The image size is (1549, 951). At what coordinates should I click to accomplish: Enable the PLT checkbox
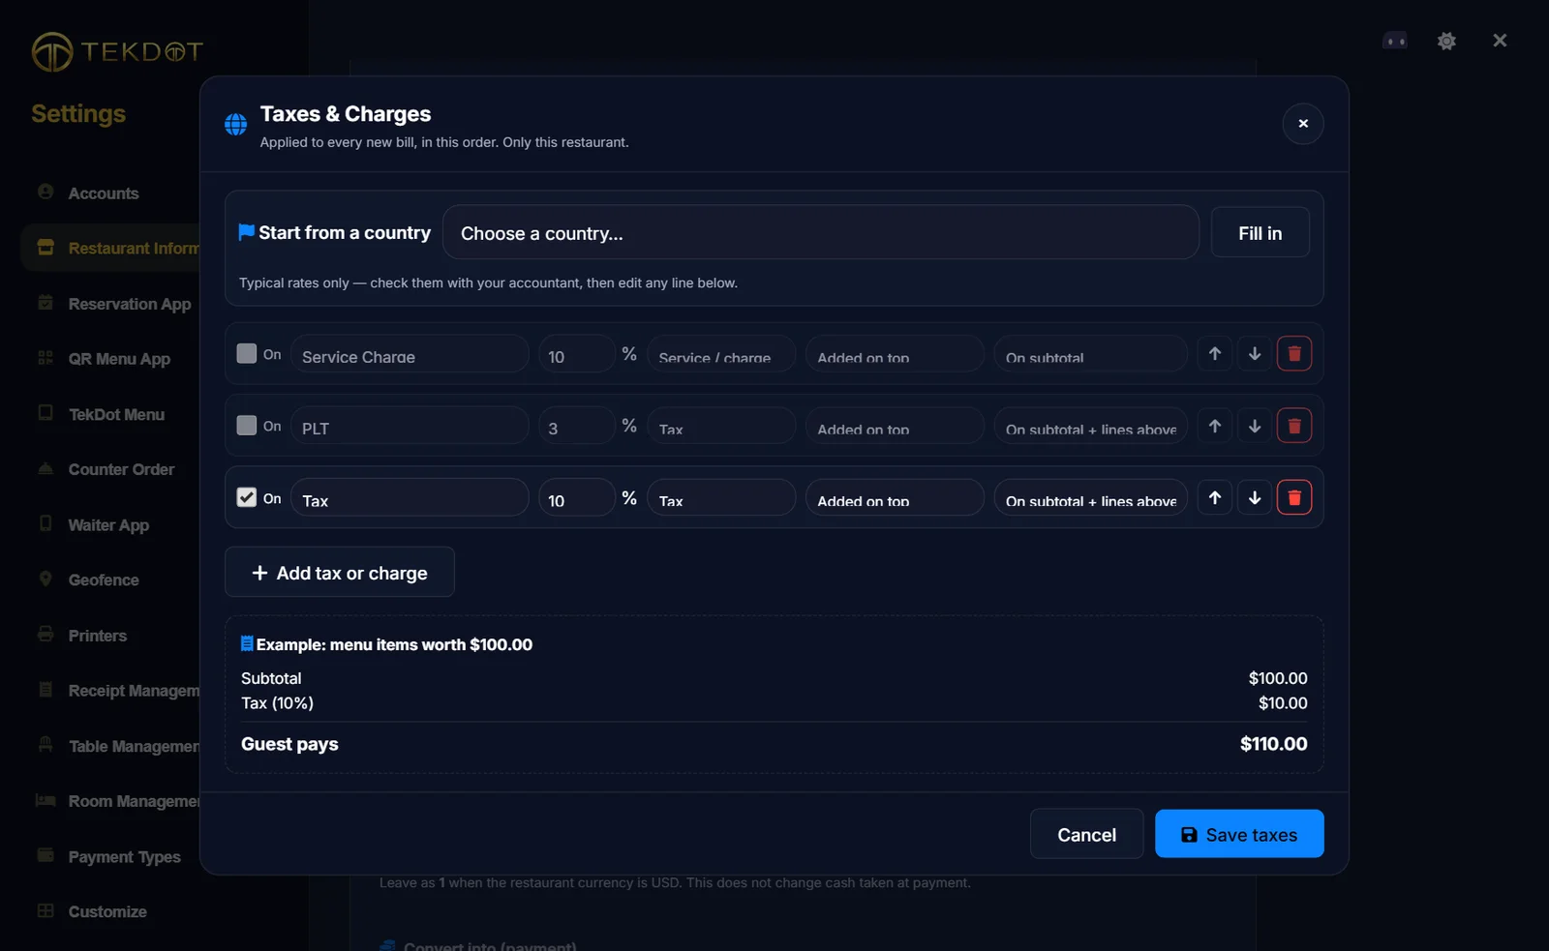pyautogui.click(x=247, y=426)
